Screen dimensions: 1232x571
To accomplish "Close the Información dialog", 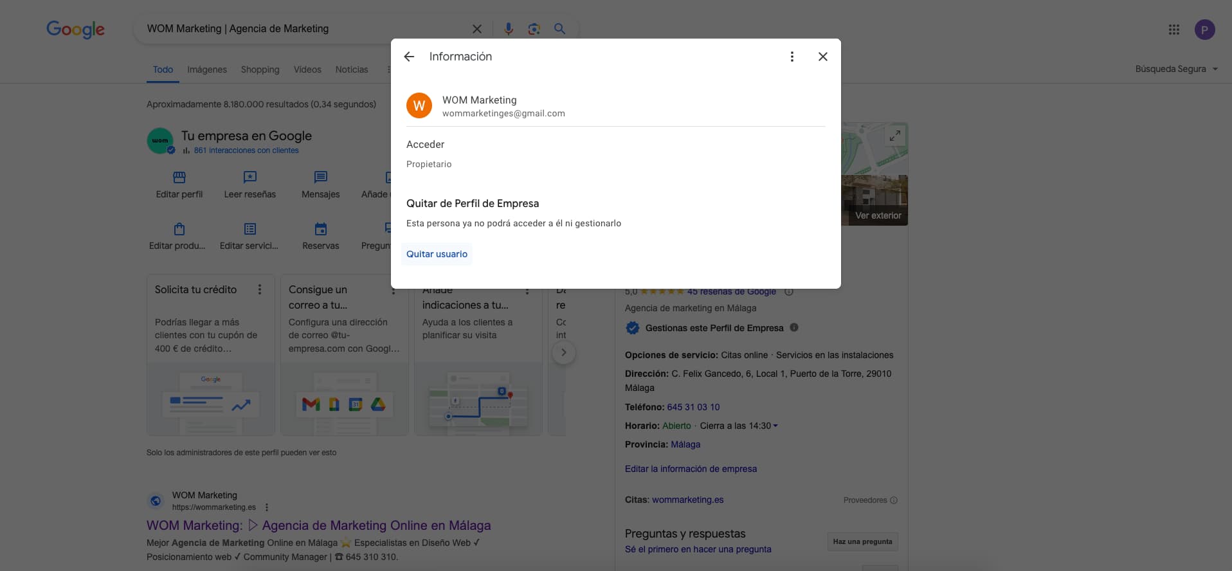I will (x=822, y=57).
